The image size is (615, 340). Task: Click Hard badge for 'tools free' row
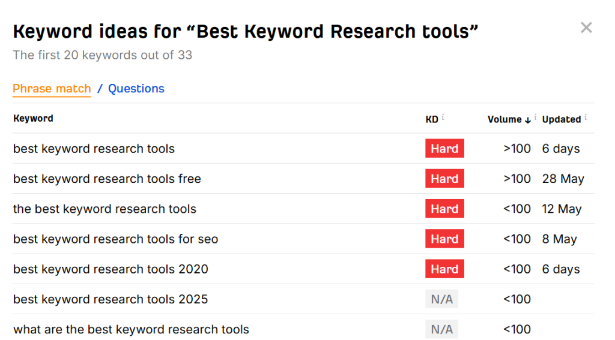coord(444,179)
